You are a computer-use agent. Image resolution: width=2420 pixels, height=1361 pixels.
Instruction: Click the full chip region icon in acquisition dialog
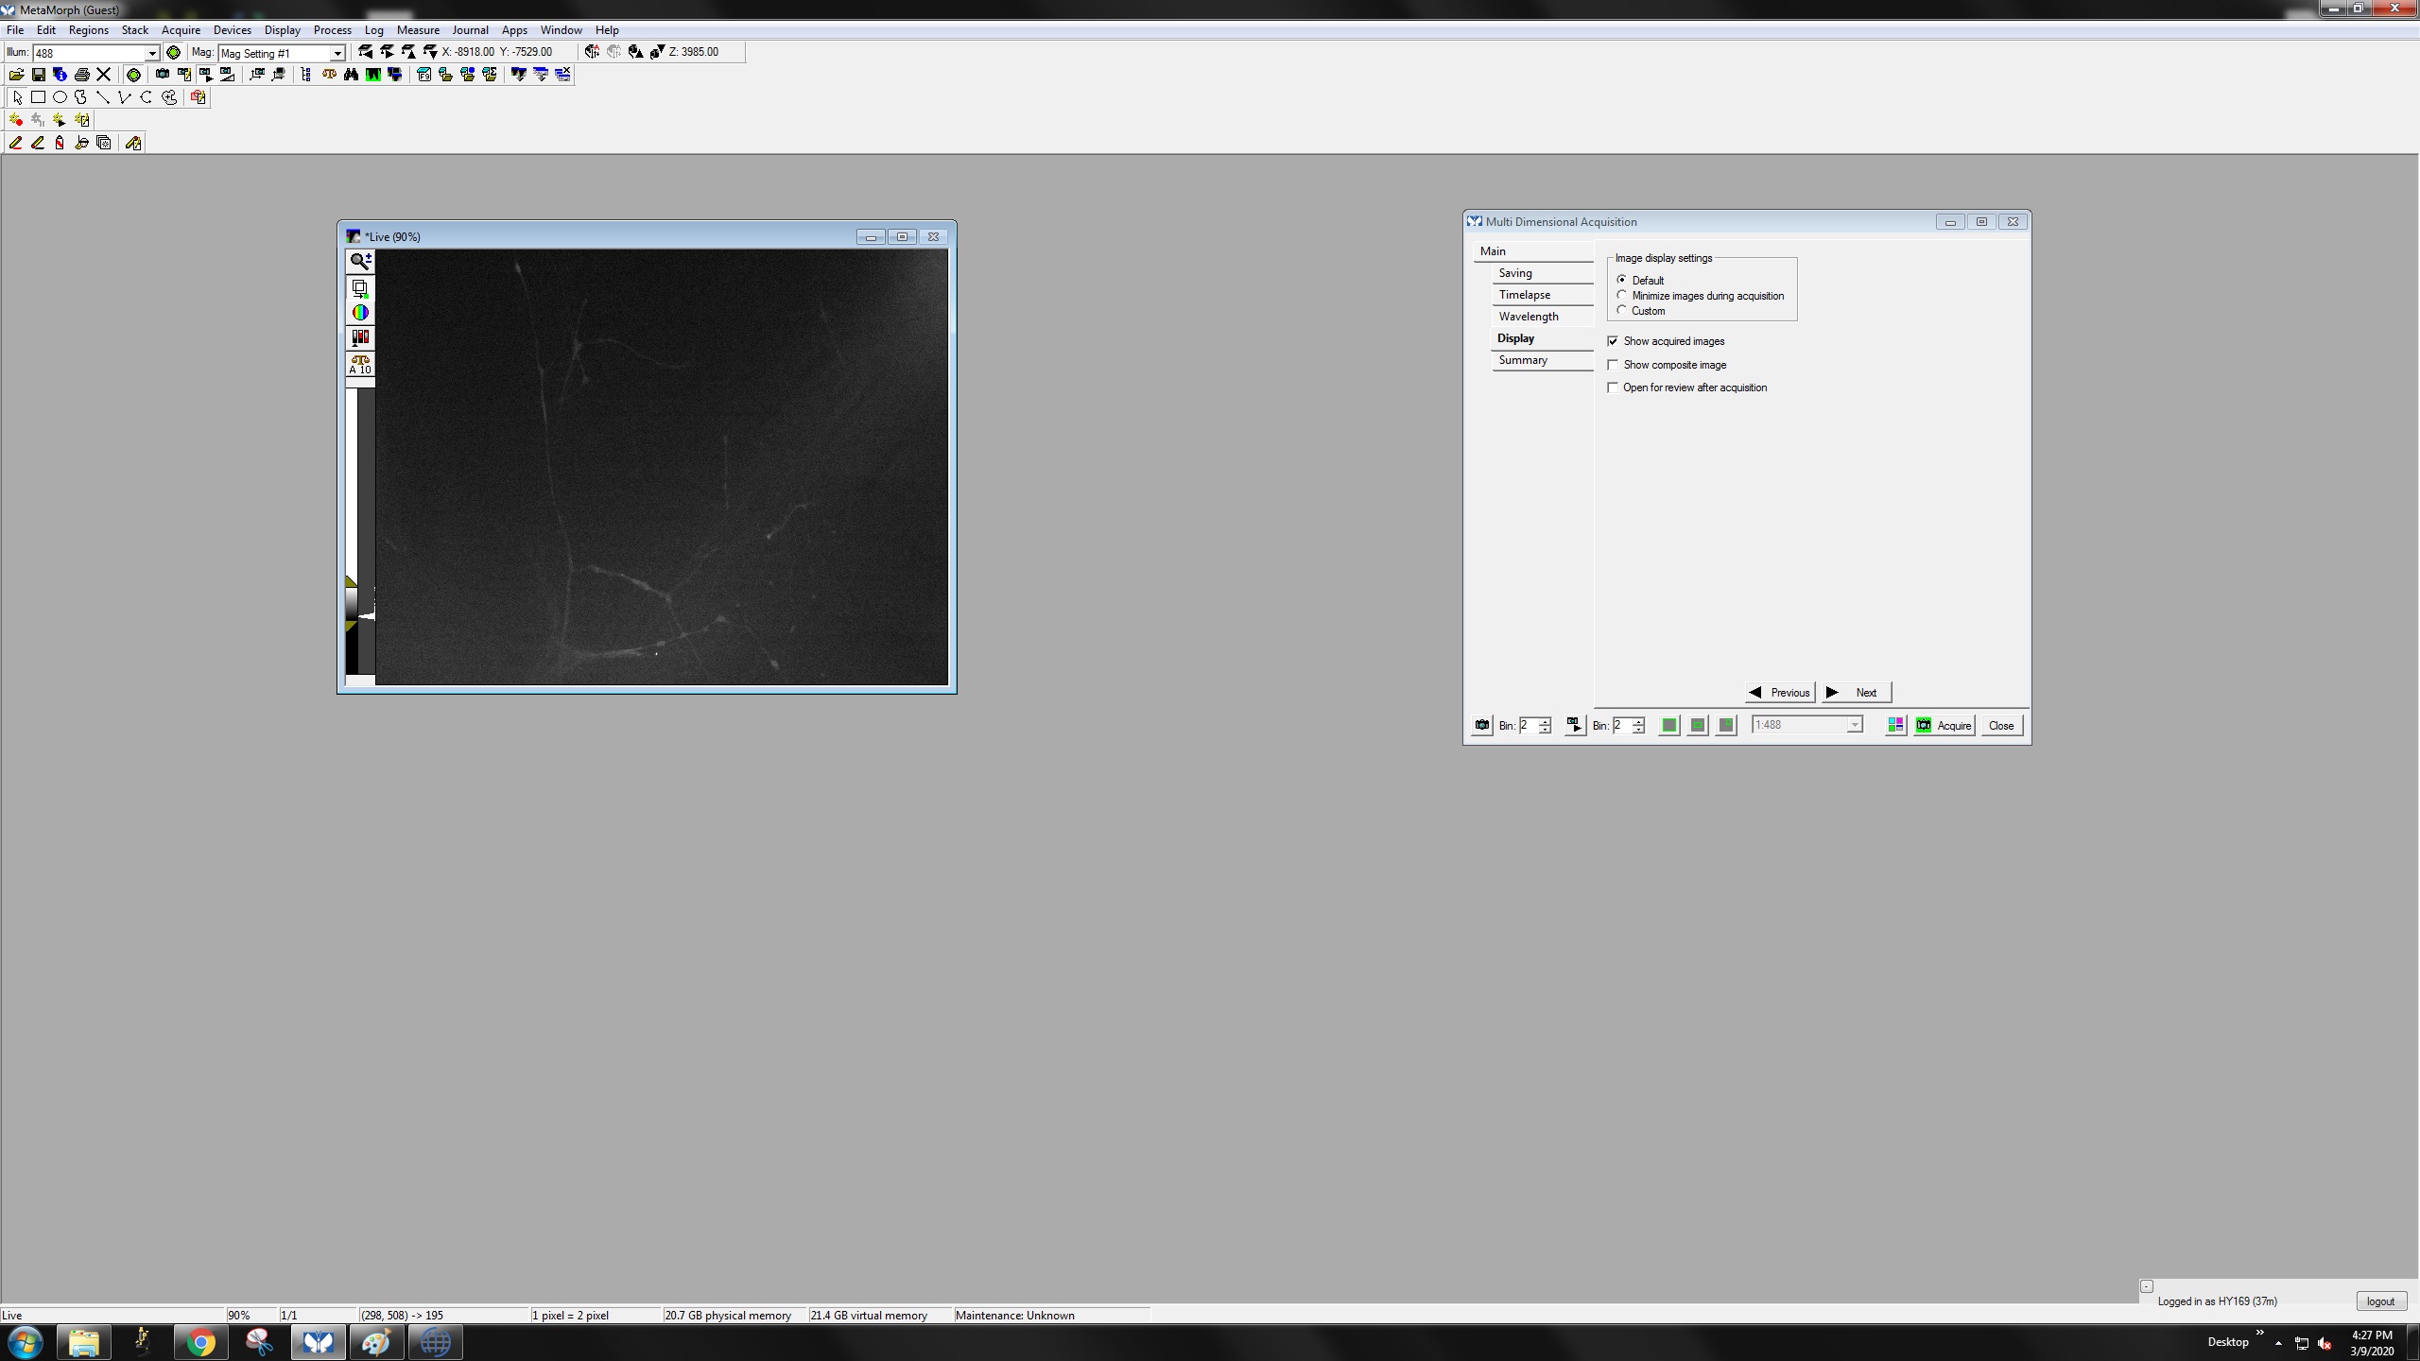(x=1669, y=726)
